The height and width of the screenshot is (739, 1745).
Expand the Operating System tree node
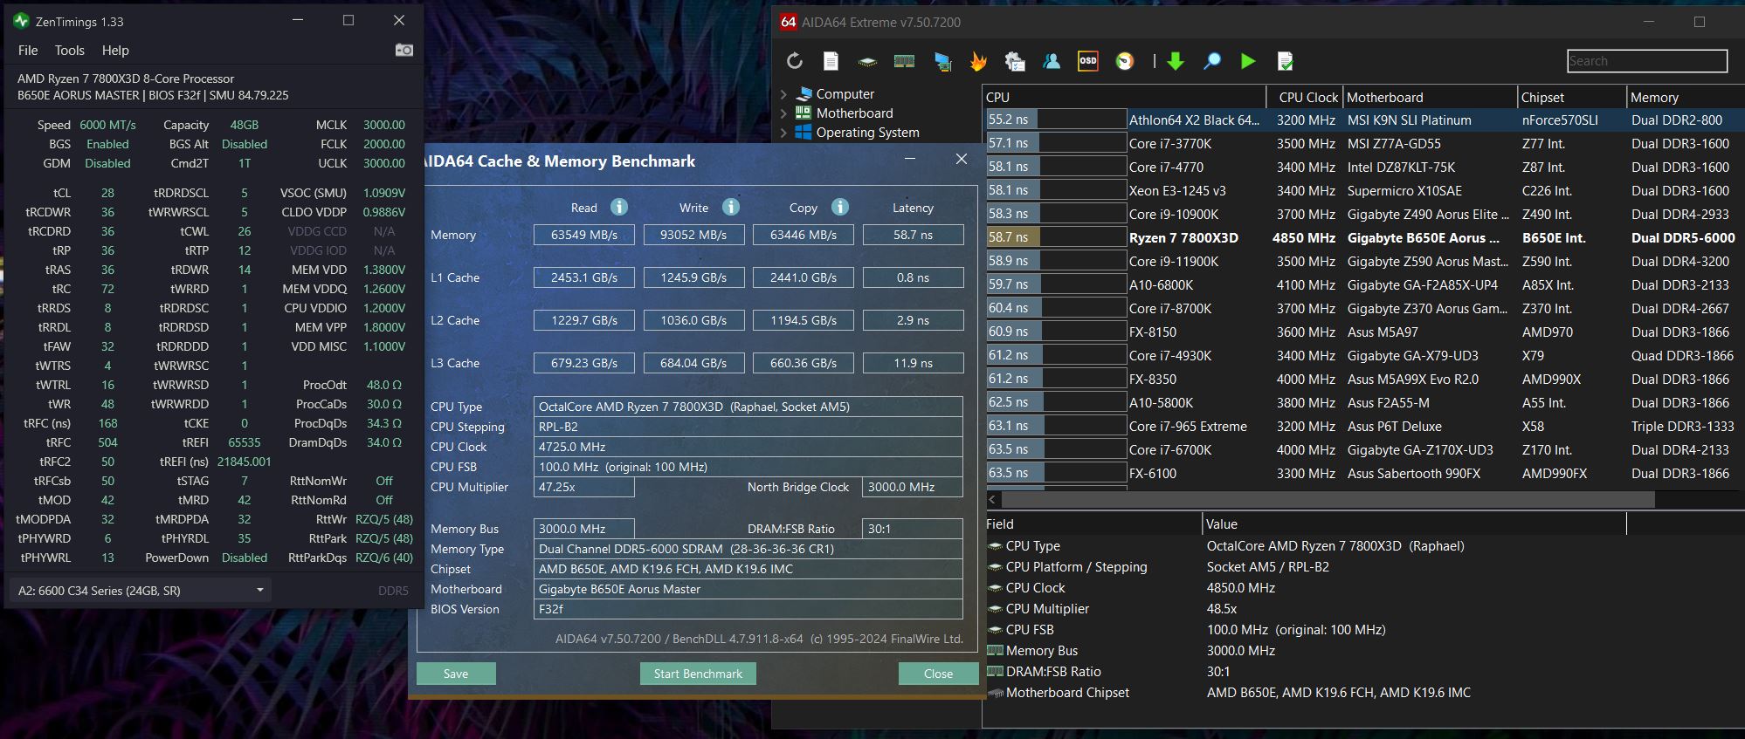783,133
